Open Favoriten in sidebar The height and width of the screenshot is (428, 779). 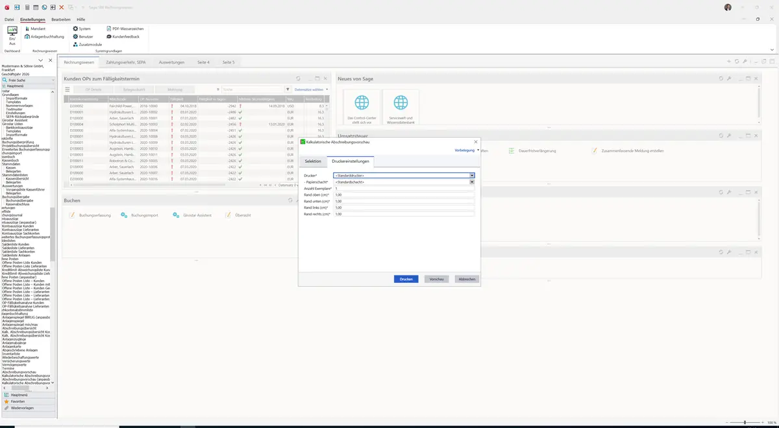point(29,401)
